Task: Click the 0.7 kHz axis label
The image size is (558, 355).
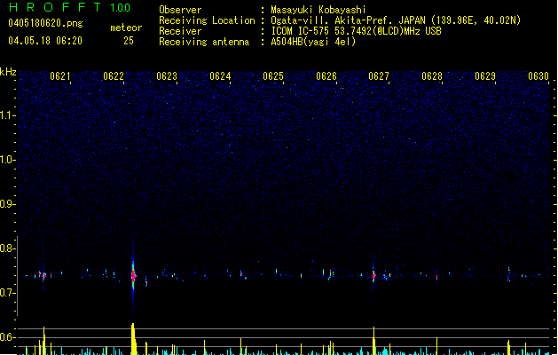Action: pos(7,293)
